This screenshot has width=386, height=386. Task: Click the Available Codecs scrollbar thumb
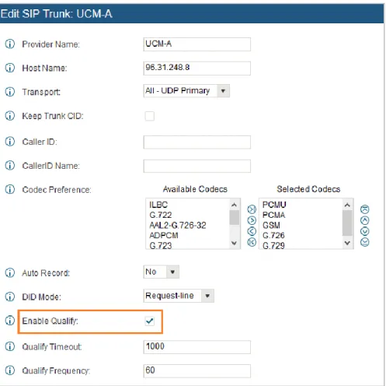point(235,217)
